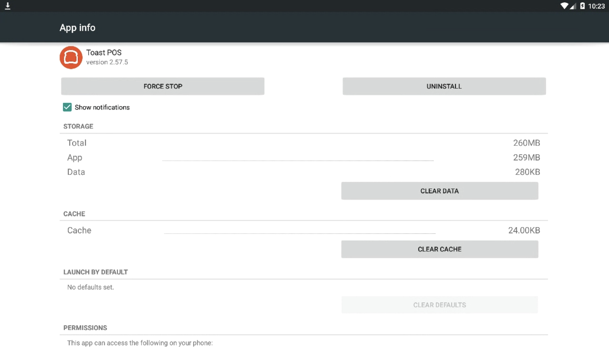Expand the CACHE section header
The height and width of the screenshot is (358, 609).
74,213
